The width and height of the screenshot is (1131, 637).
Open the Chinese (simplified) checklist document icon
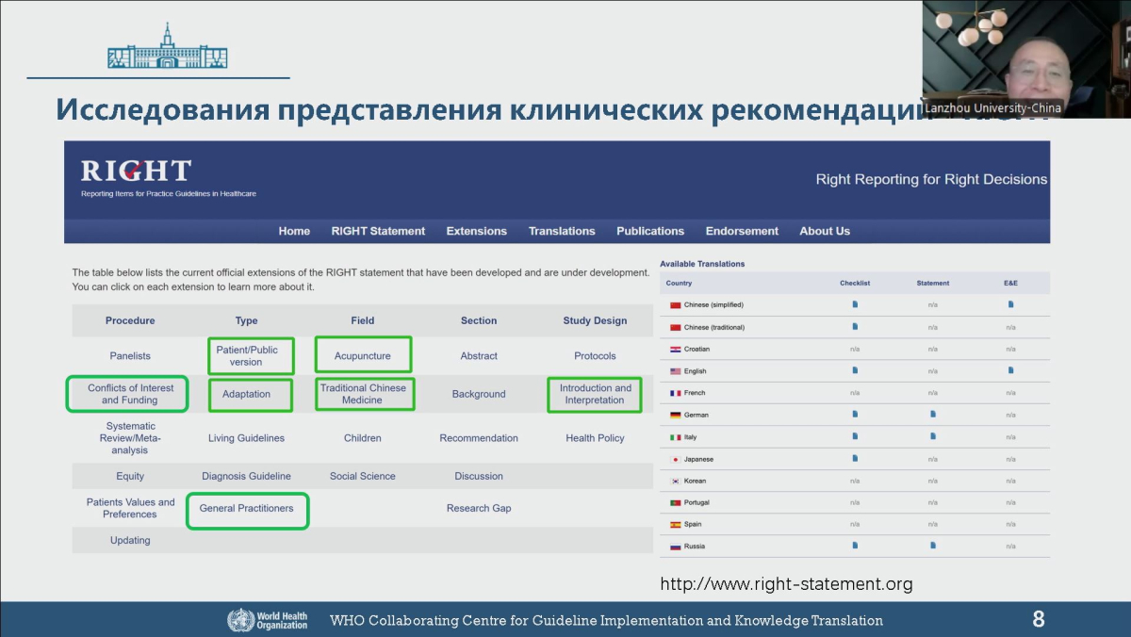(855, 304)
